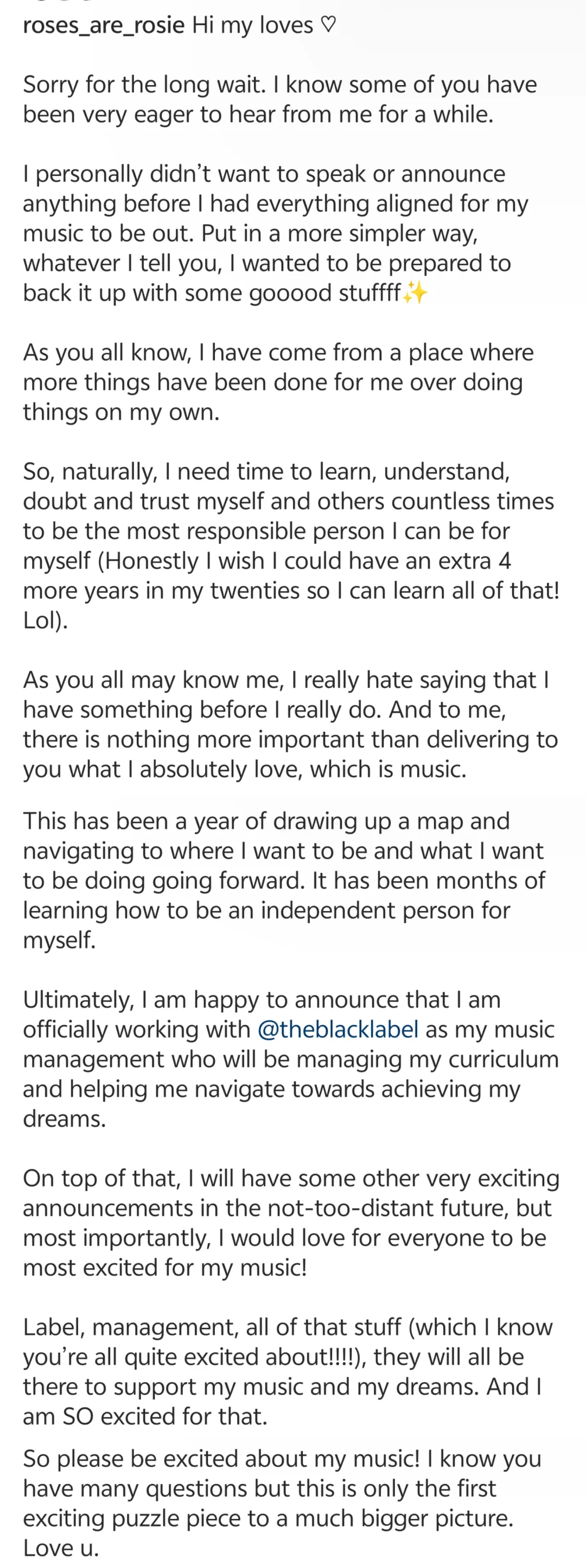Click the closing 'Love u.' line
This screenshot has width=586, height=1565.
click(x=61, y=1548)
